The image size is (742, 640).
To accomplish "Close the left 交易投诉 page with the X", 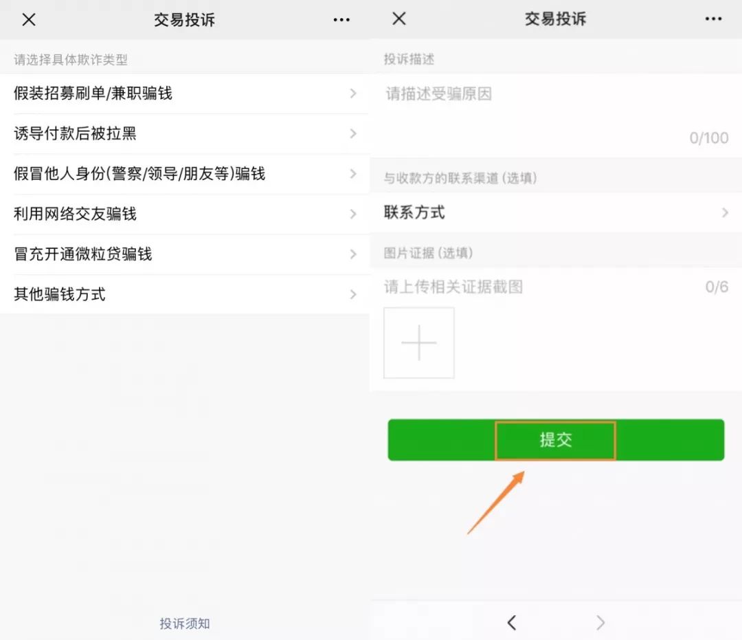I will [27, 19].
